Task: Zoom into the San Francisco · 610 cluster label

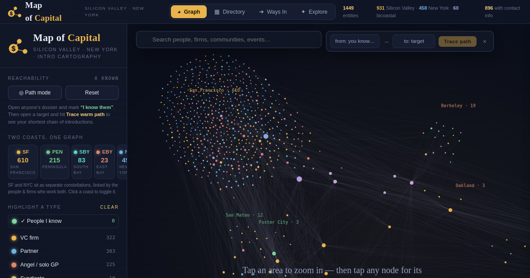Action: (215, 90)
